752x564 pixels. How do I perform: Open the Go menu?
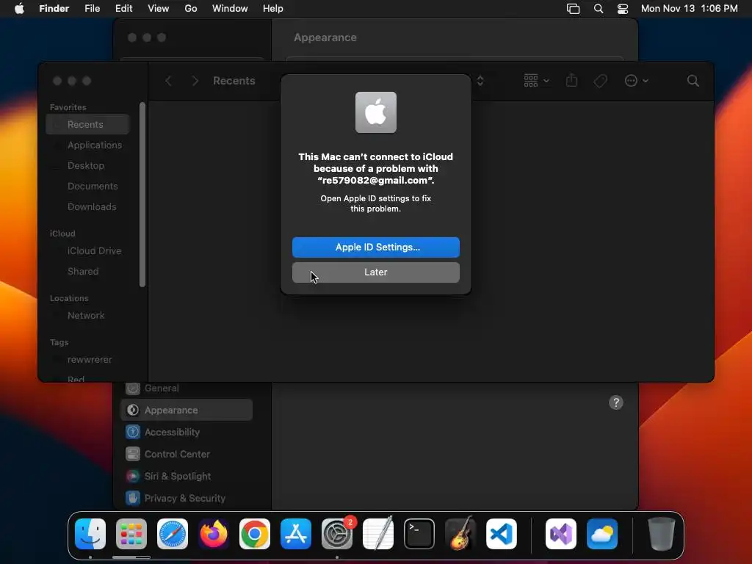click(191, 9)
